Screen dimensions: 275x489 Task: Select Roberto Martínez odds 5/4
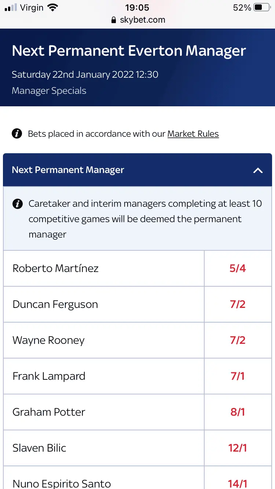pos(238,268)
